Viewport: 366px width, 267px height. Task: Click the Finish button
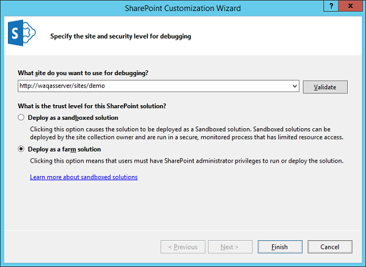[x=279, y=247]
